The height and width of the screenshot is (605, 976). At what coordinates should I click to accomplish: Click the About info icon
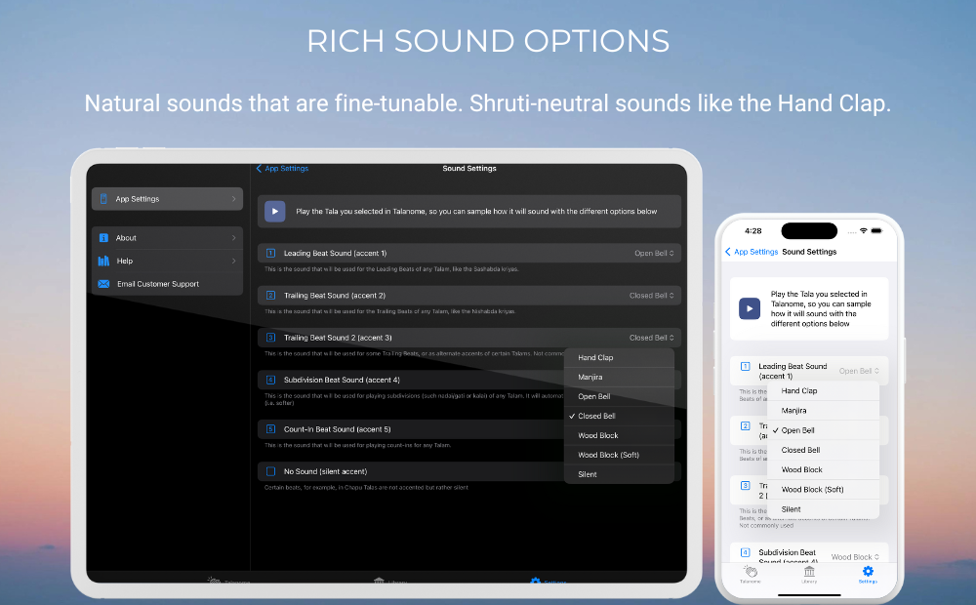click(x=104, y=238)
